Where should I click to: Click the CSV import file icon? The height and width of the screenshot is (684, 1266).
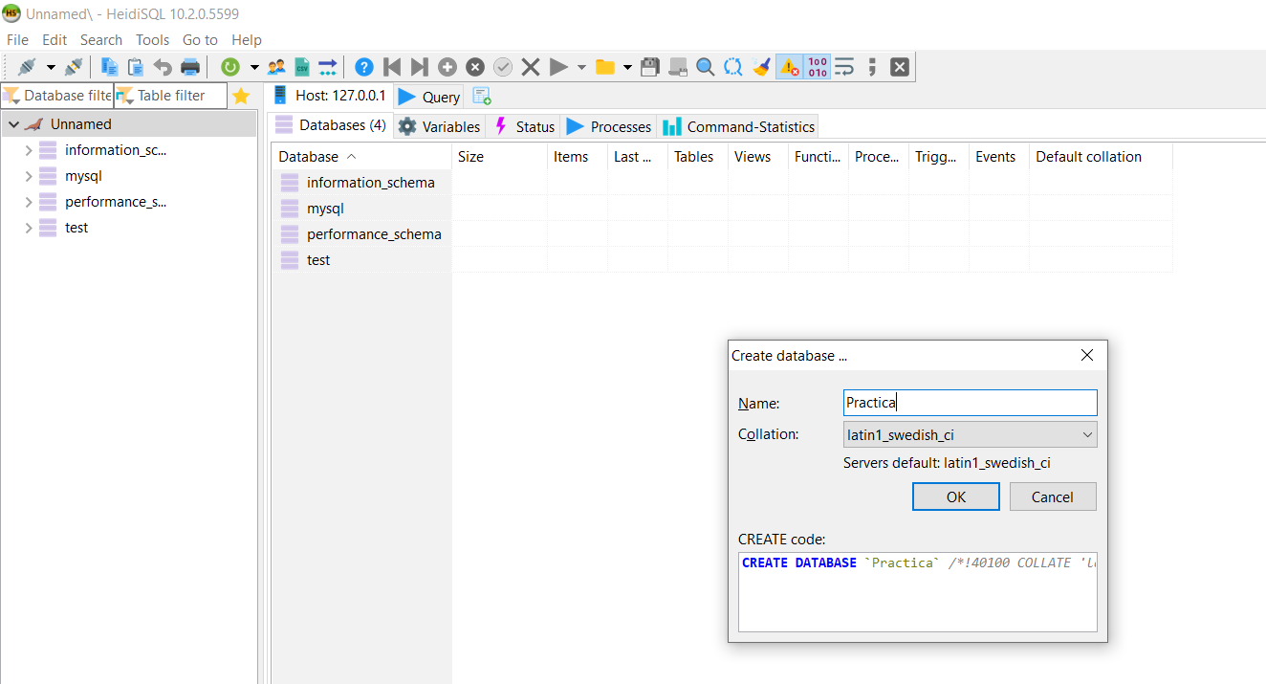(302, 67)
